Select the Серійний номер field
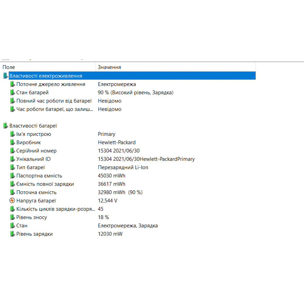This screenshot has height=304, width=304. [36, 151]
